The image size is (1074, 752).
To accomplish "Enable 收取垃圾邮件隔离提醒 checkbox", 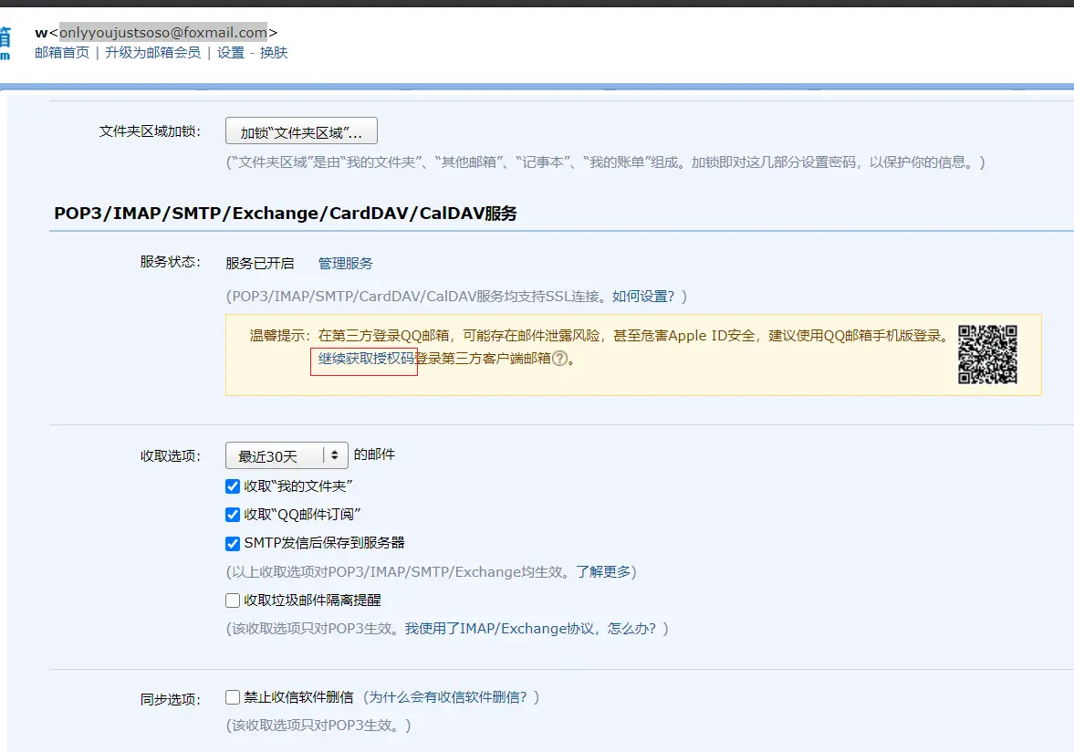I will pyautogui.click(x=233, y=601).
